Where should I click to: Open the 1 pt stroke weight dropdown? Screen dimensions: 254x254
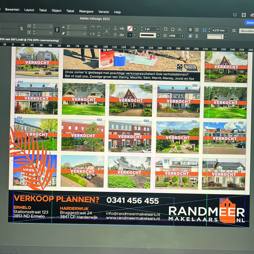[158, 29]
